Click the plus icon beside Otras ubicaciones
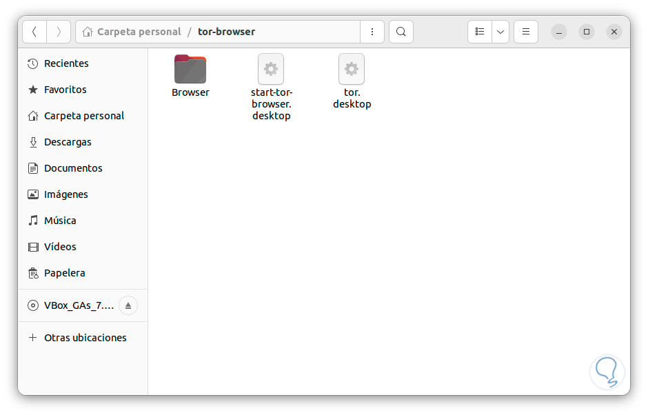648x415 pixels. point(32,338)
